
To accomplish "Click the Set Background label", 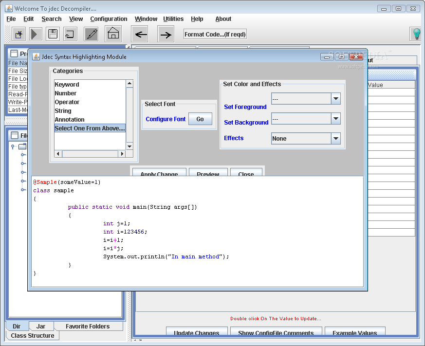I will pyautogui.click(x=246, y=123).
